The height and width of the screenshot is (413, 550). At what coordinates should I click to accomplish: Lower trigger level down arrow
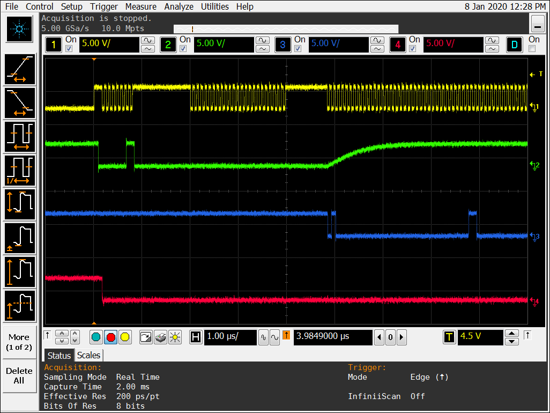(x=512, y=342)
